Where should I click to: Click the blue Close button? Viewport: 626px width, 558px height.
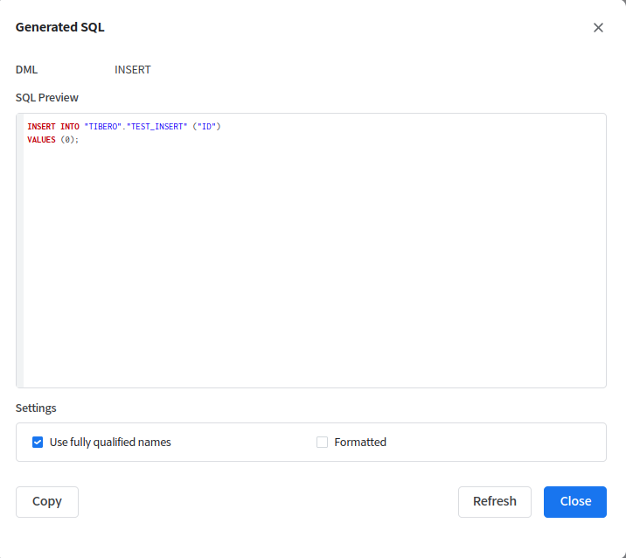point(574,501)
